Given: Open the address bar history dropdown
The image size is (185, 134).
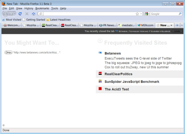Looking at the screenshot, I should coord(141,14).
